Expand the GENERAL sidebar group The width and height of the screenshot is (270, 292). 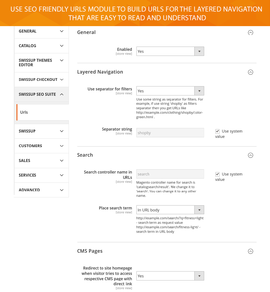coord(41,31)
